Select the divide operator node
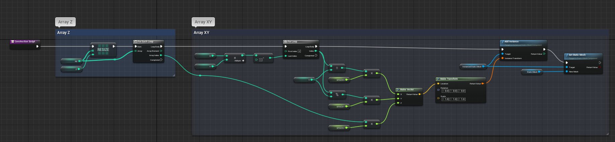This screenshot has height=142, width=615. tap(337, 68)
